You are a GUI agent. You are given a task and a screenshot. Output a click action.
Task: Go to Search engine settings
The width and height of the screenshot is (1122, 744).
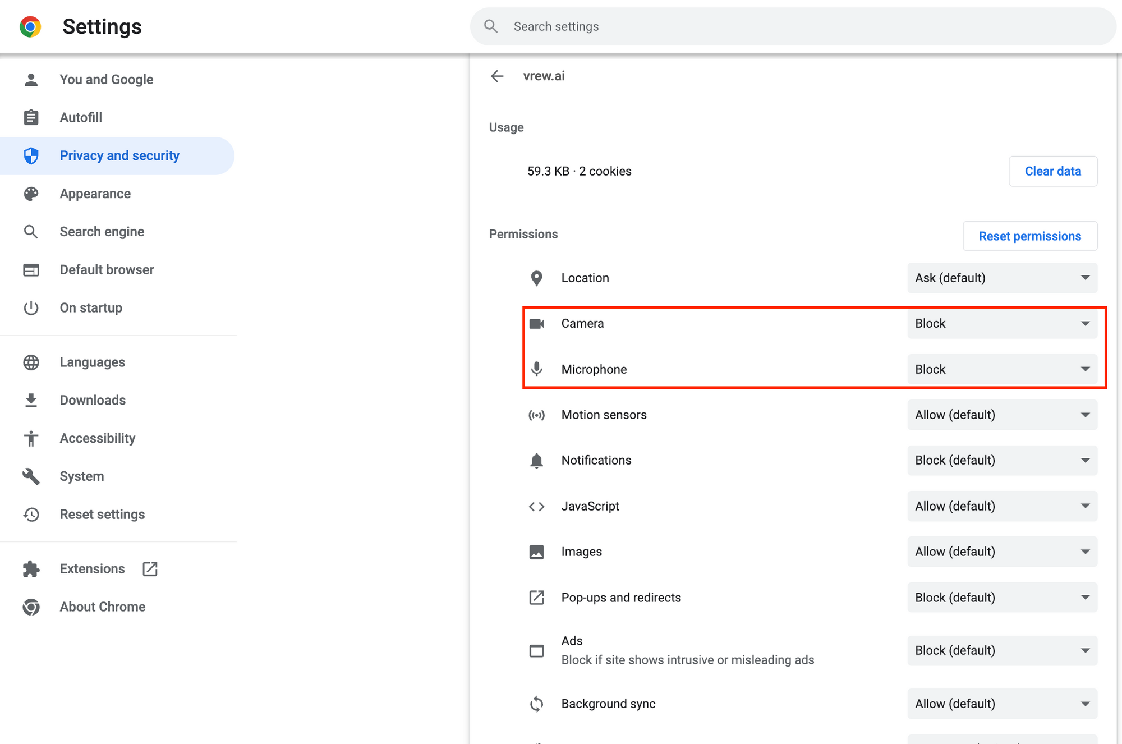[117, 232]
